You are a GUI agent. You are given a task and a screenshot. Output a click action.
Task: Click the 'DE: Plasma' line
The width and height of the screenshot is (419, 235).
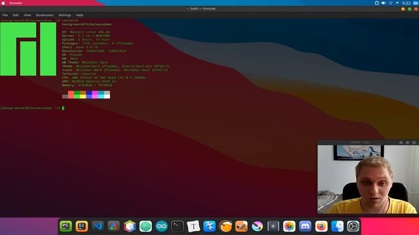(x=72, y=55)
